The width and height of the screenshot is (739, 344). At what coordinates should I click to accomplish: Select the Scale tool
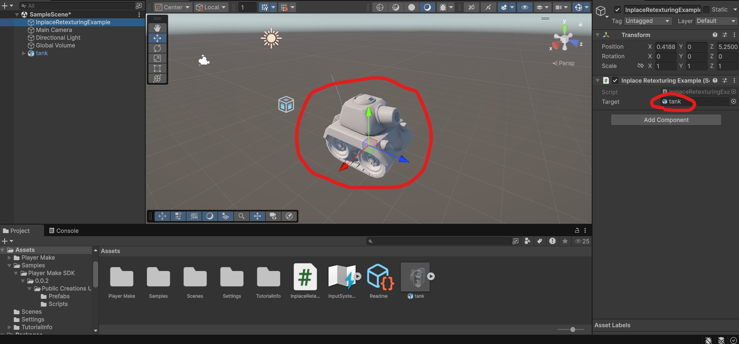[x=157, y=58]
